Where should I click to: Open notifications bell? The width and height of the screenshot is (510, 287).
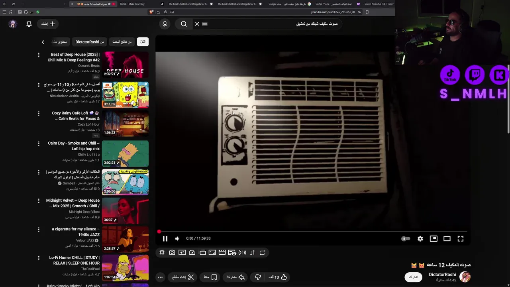(29, 24)
